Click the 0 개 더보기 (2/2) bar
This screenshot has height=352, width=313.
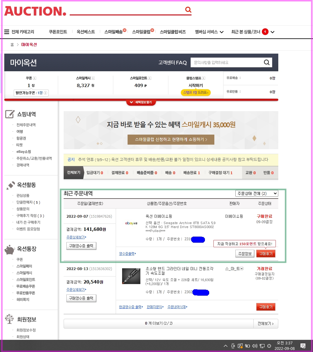[159, 323]
